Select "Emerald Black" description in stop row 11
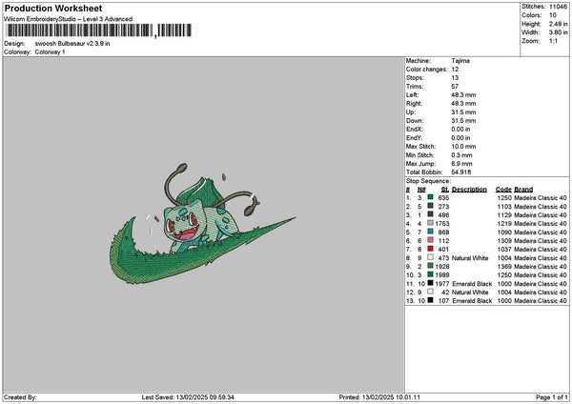This screenshot has width=572, height=404. (x=472, y=284)
